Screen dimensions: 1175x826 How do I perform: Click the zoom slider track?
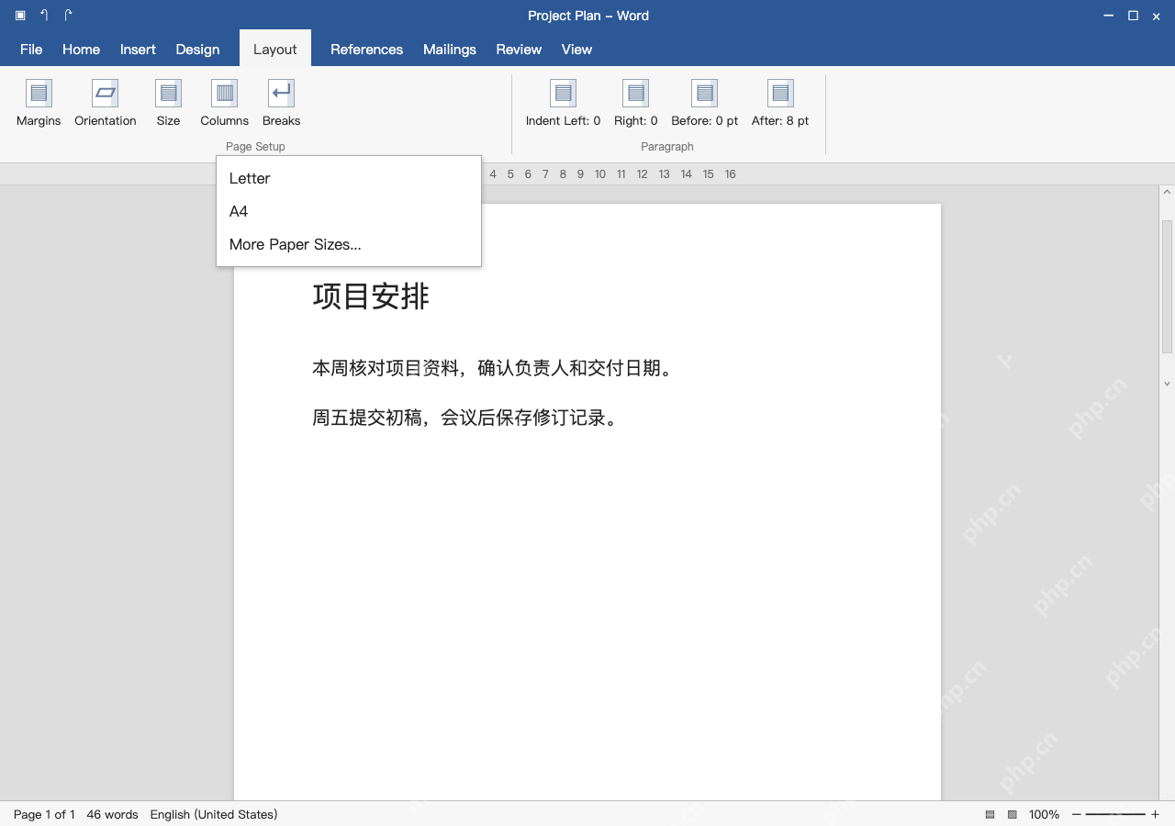coord(1115,814)
